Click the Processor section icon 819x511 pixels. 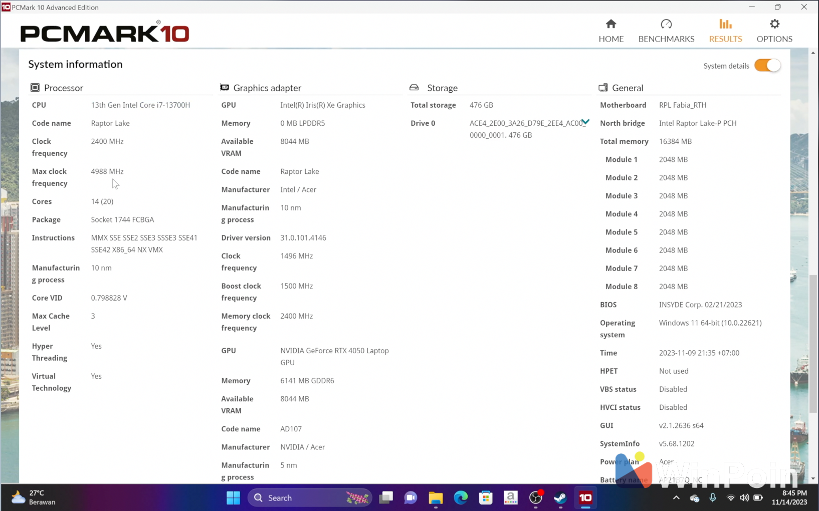point(35,88)
